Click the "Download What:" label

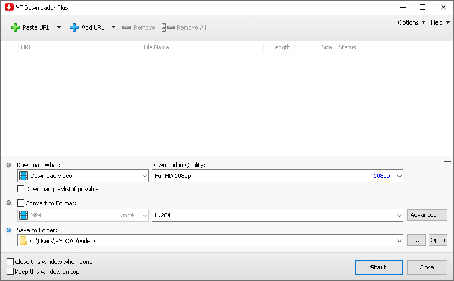(x=38, y=165)
